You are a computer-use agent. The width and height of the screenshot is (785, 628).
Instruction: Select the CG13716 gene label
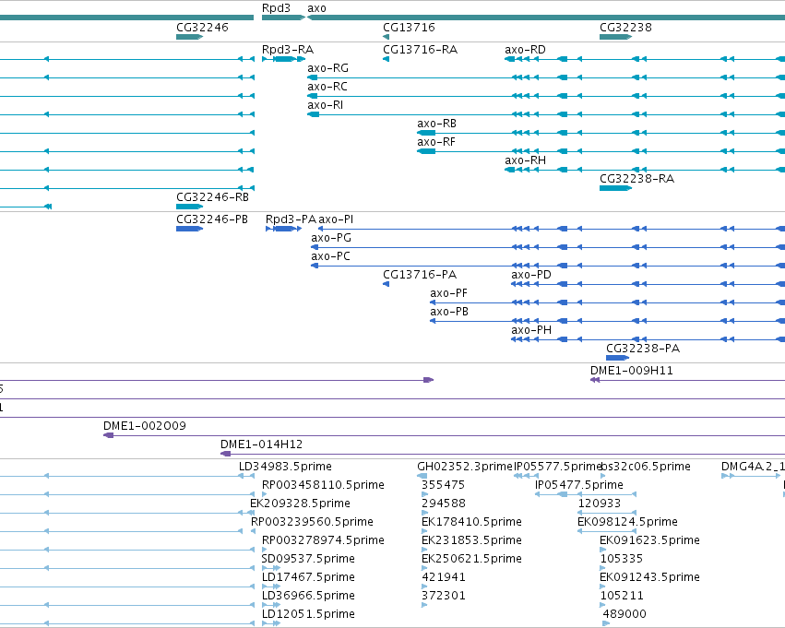(x=409, y=28)
